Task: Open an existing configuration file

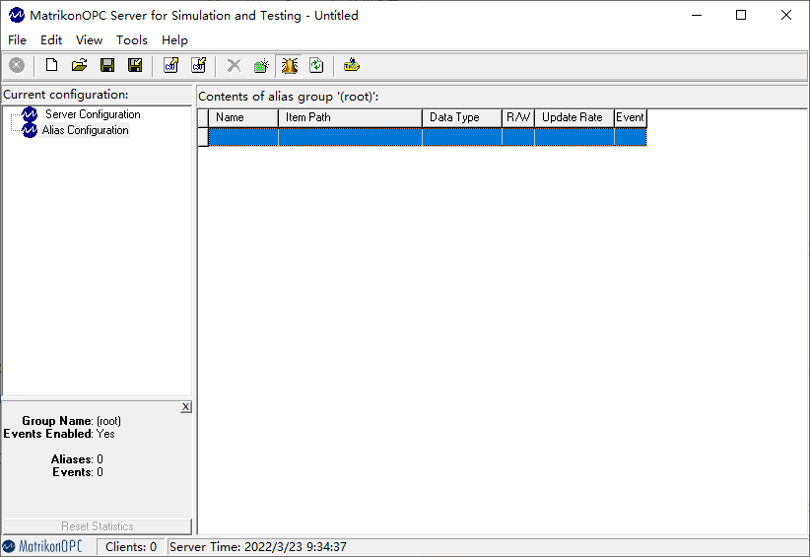Action: click(x=79, y=66)
